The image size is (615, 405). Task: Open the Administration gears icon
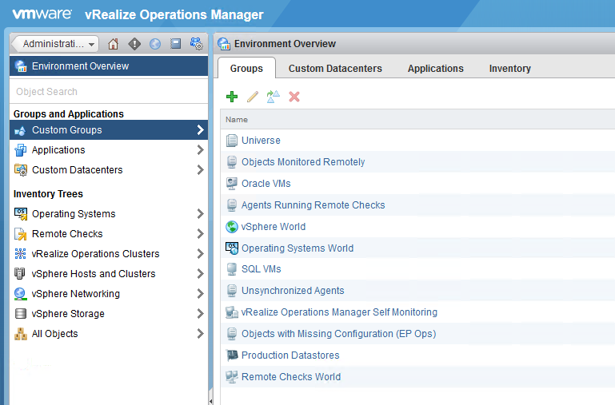196,44
